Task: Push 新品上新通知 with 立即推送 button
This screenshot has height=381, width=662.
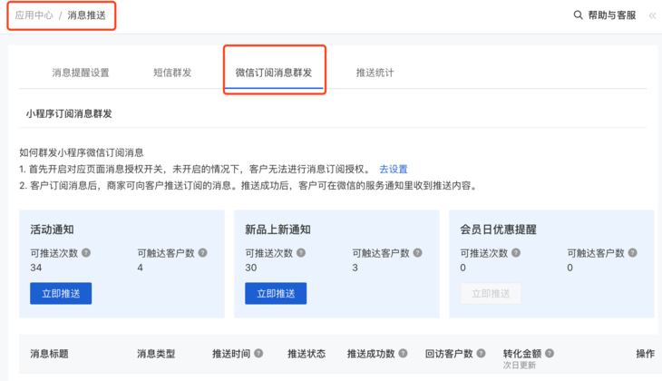Action: (276, 293)
